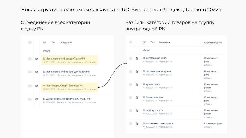Viewport: 246px width, 138px height.
Task: Tick checkbox for расстоечный шкаф group
Action: 130,58
